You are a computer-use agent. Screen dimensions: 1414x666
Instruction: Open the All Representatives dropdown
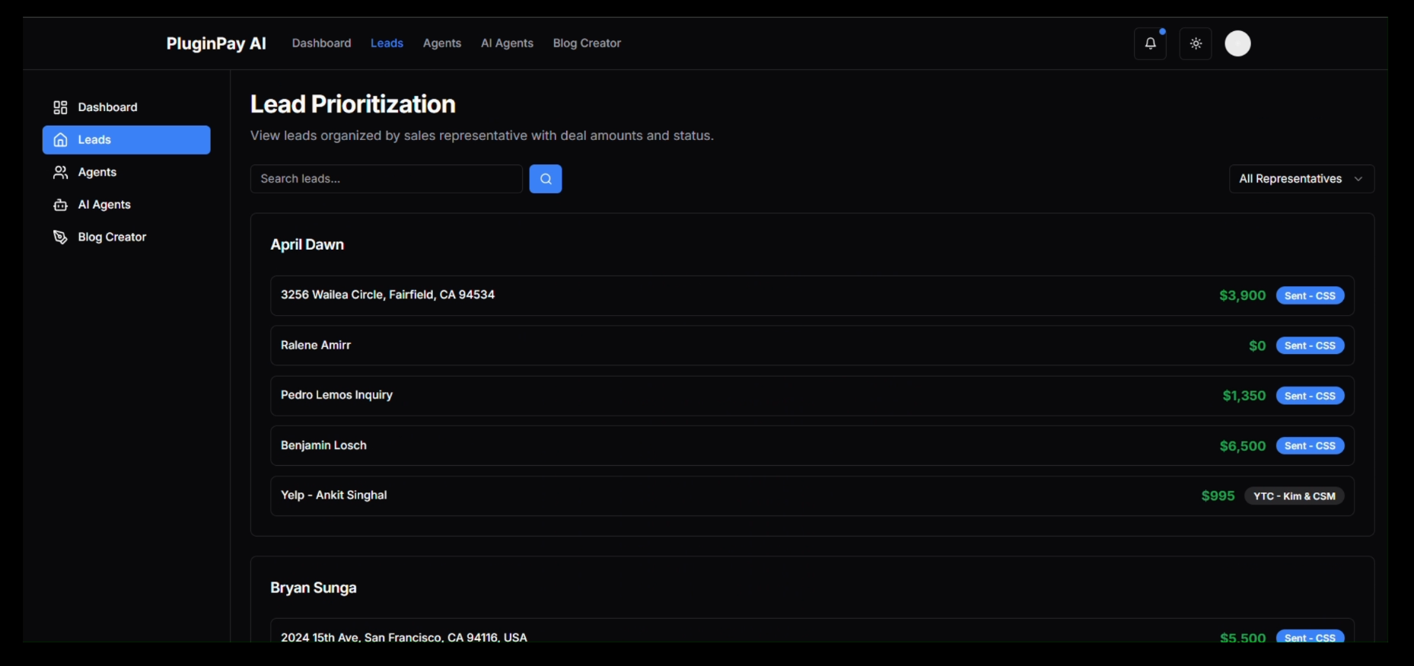point(1301,179)
